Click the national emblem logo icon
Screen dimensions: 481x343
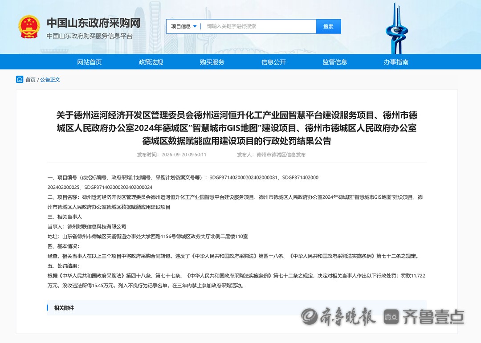click(x=29, y=27)
